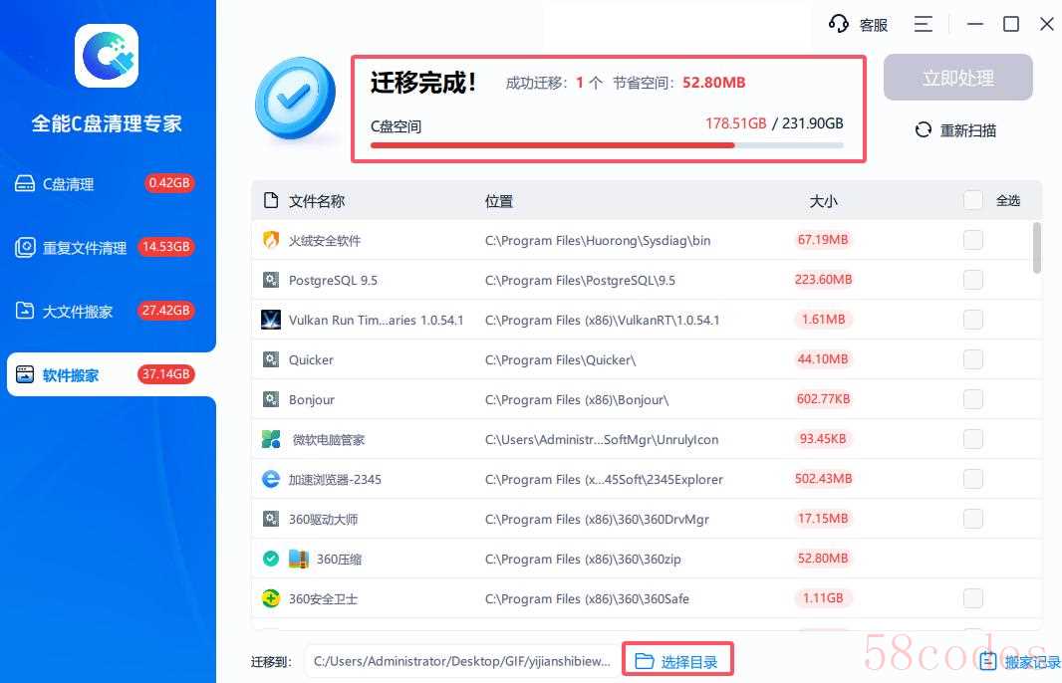This screenshot has width=1062, height=683.
Task: Click the Bonjour row icon
Action: tap(271, 399)
